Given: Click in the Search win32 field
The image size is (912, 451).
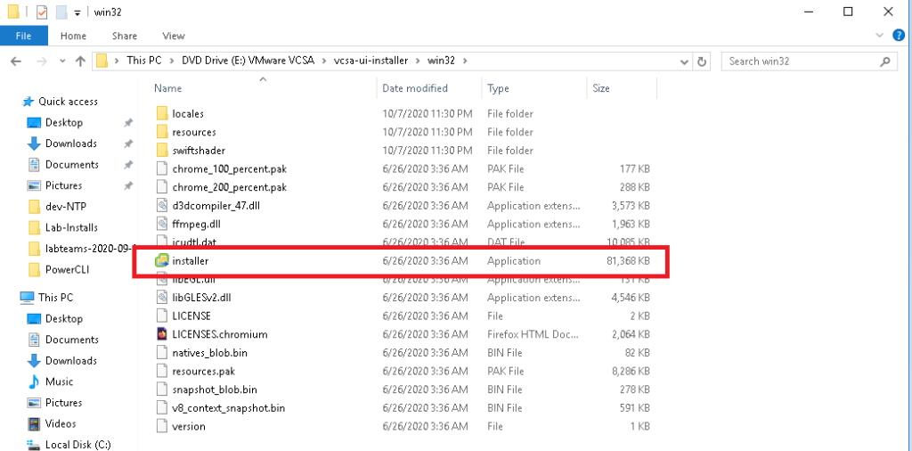Looking at the screenshot, I should [802, 61].
